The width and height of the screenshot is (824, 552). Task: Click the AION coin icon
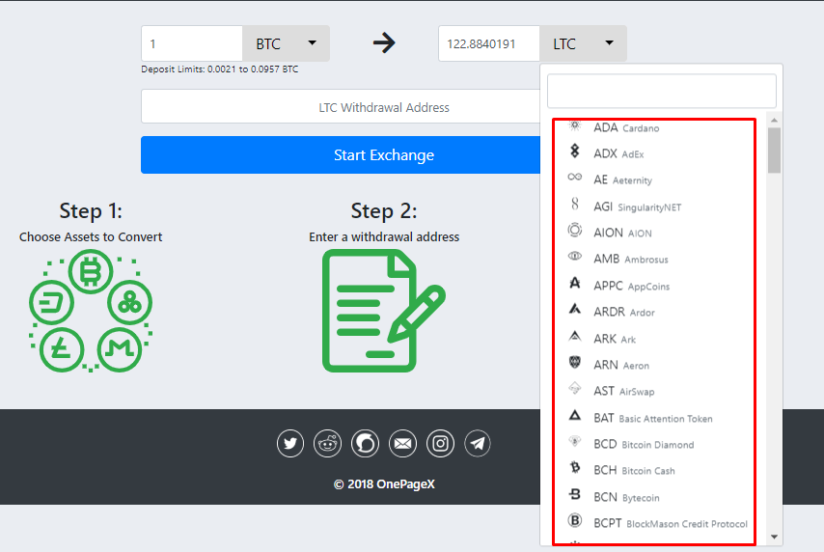coord(575,231)
